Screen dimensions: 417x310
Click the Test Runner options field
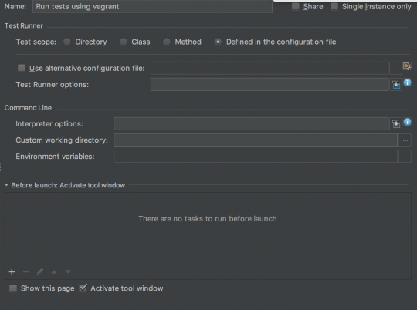270,85
